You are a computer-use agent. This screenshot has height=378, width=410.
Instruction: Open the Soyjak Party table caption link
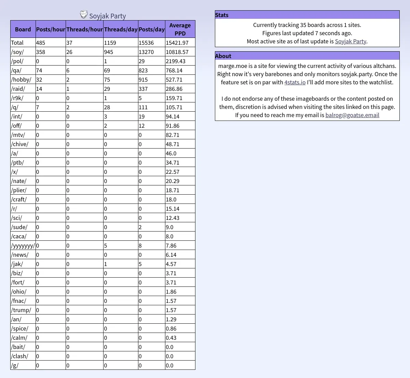108,16
